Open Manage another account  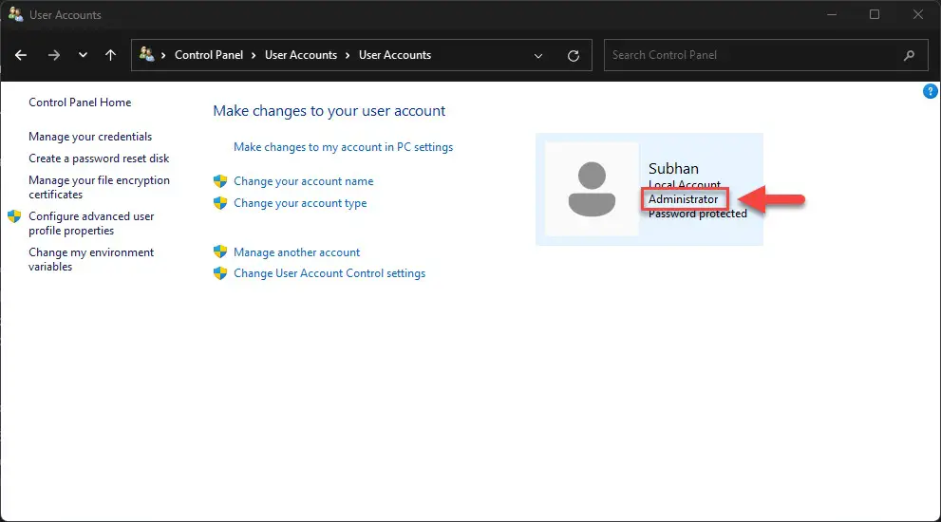tap(296, 252)
